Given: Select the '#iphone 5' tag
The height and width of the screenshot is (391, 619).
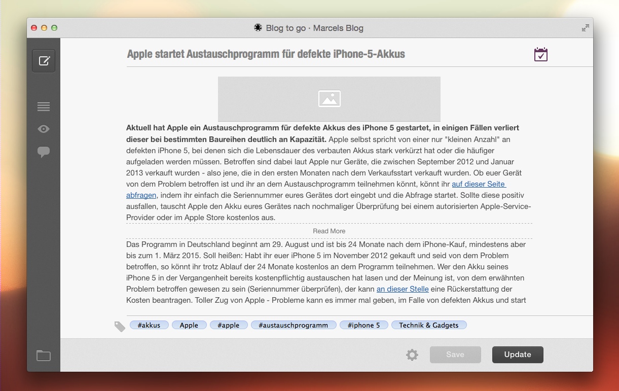Looking at the screenshot, I should [363, 325].
